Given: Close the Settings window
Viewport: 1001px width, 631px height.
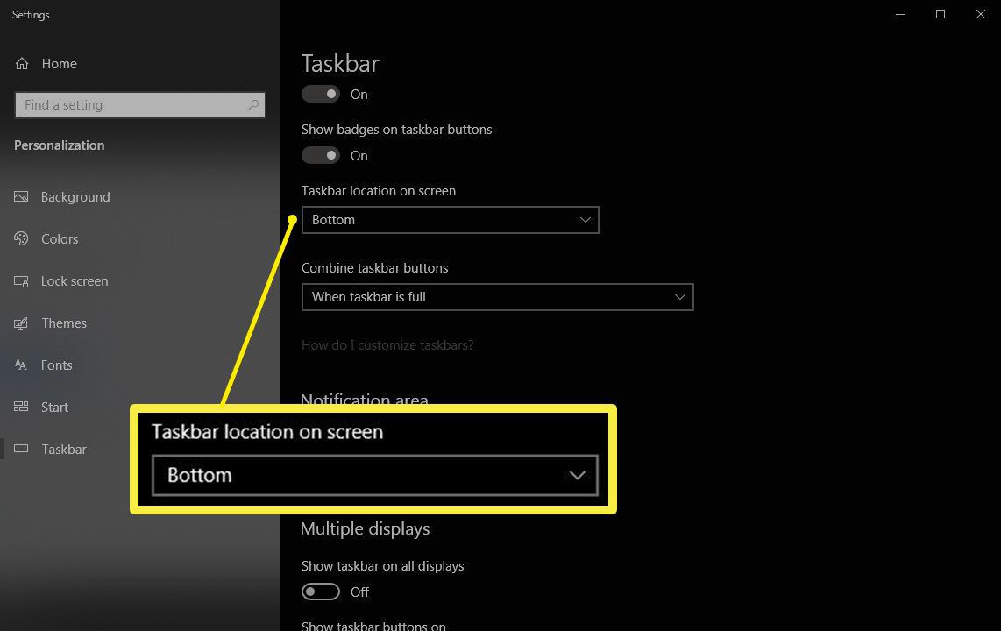Looking at the screenshot, I should pyautogui.click(x=981, y=14).
